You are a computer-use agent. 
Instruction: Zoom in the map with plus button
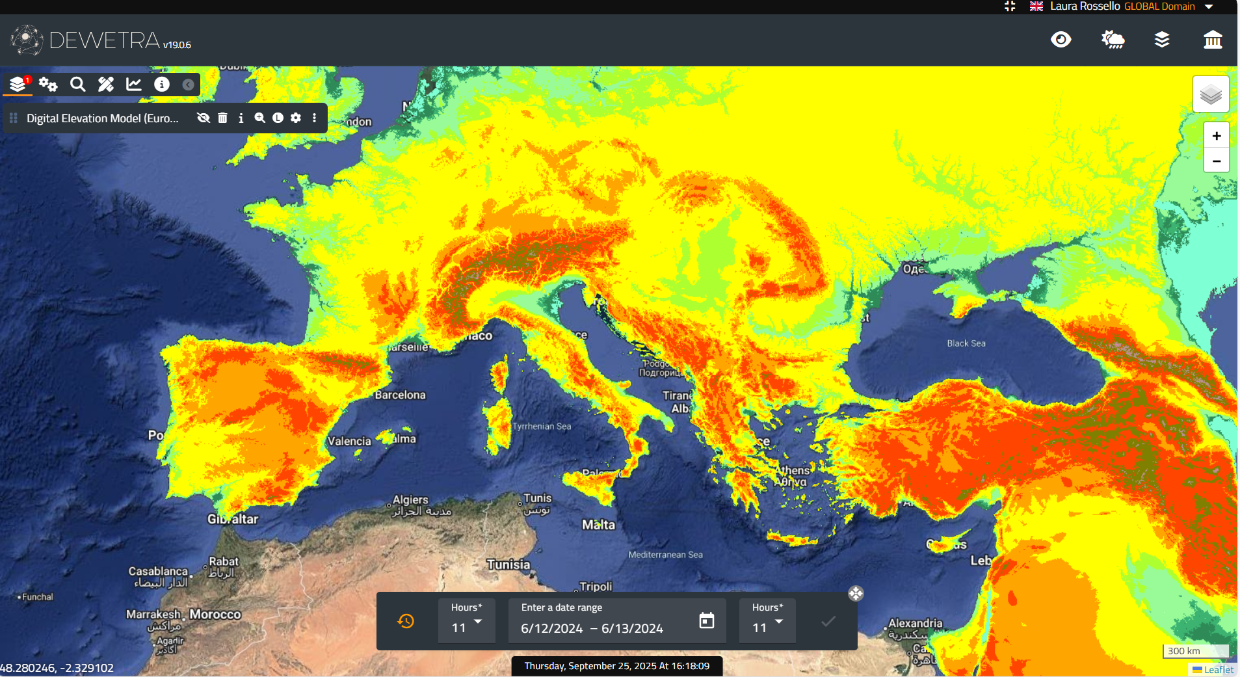[x=1216, y=136]
